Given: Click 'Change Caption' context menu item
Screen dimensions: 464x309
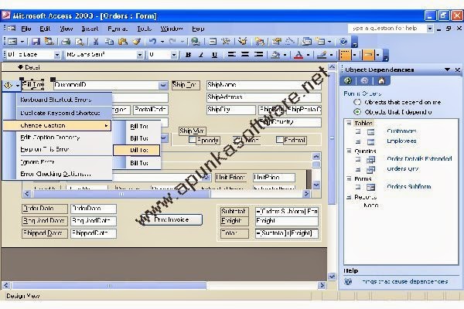Looking at the screenshot, I should (57, 125).
